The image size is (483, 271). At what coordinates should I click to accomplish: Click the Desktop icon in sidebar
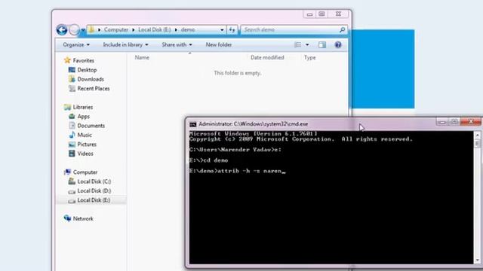72,70
